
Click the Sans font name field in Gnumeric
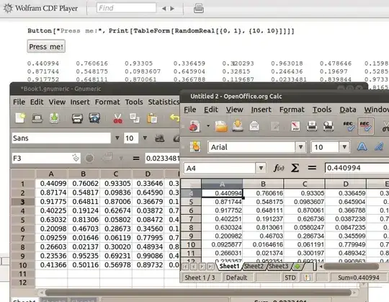click(x=61, y=138)
